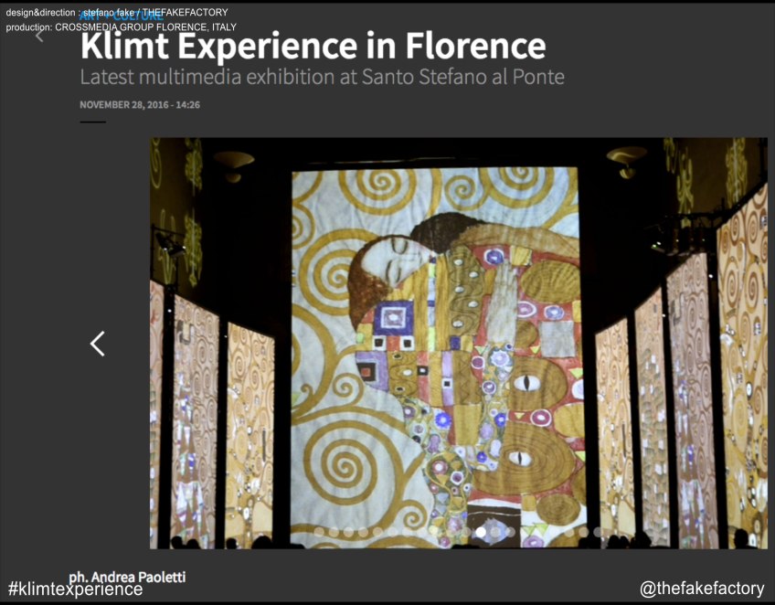Click the subtitle about Santo Stefano al Ponte
The width and height of the screenshot is (775, 605).
click(322, 77)
